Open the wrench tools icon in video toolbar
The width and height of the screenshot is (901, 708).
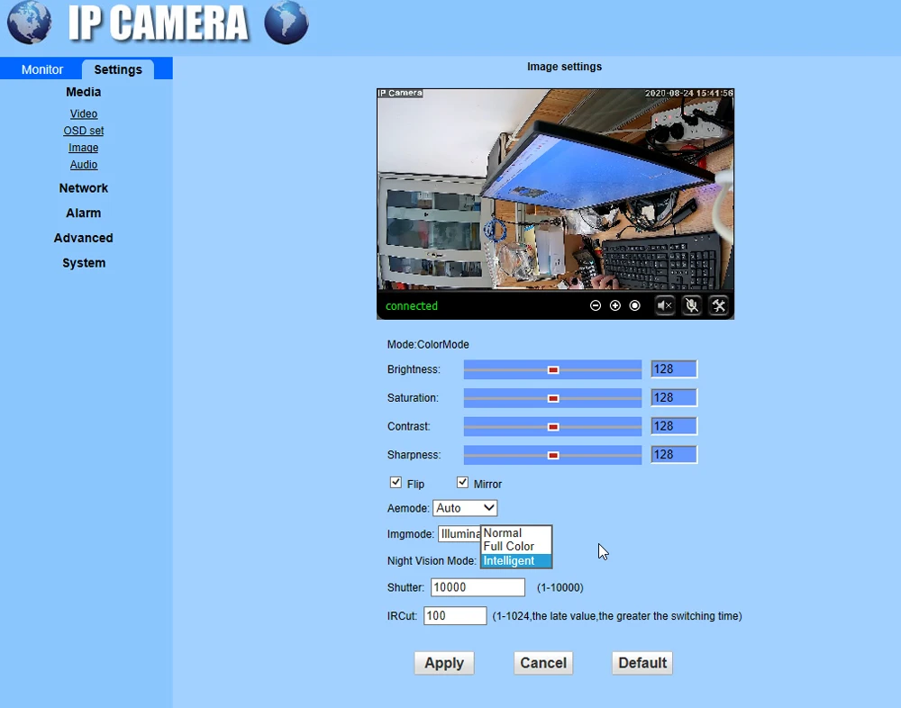coord(719,305)
